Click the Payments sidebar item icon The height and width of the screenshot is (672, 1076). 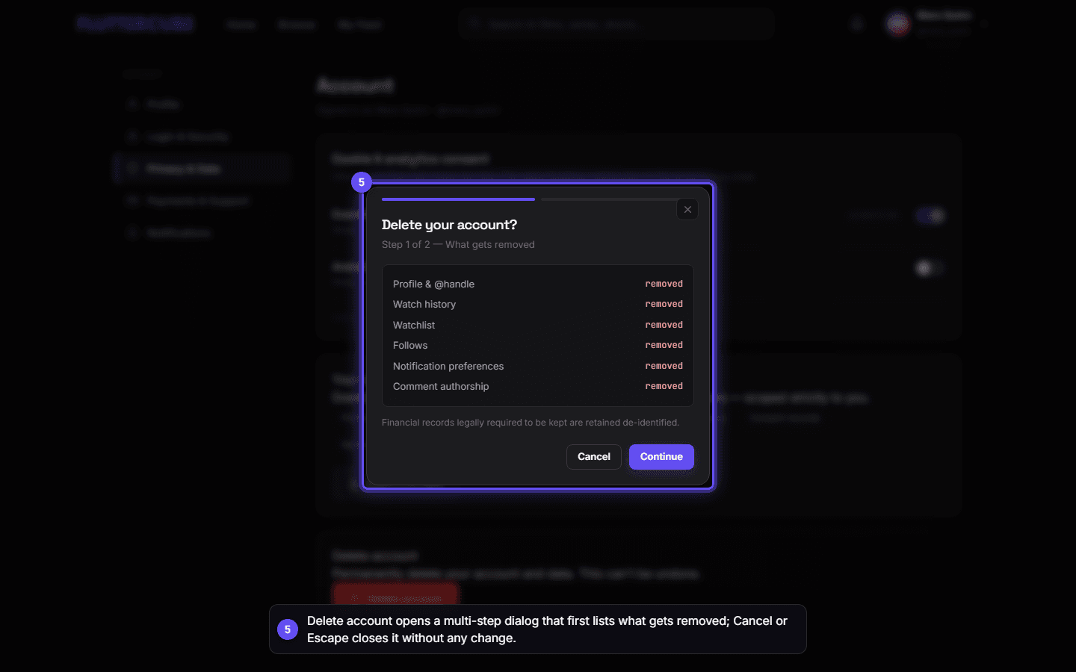pos(133,201)
